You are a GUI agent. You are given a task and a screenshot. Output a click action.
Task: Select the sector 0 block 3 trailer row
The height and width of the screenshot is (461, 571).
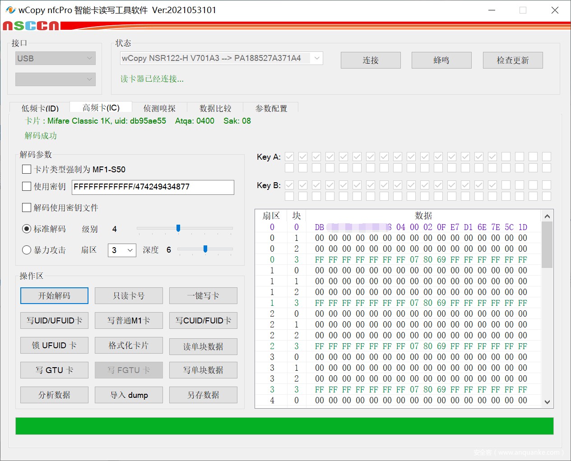pyautogui.click(x=398, y=260)
